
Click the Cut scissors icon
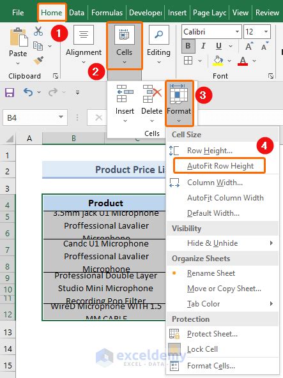(38, 31)
